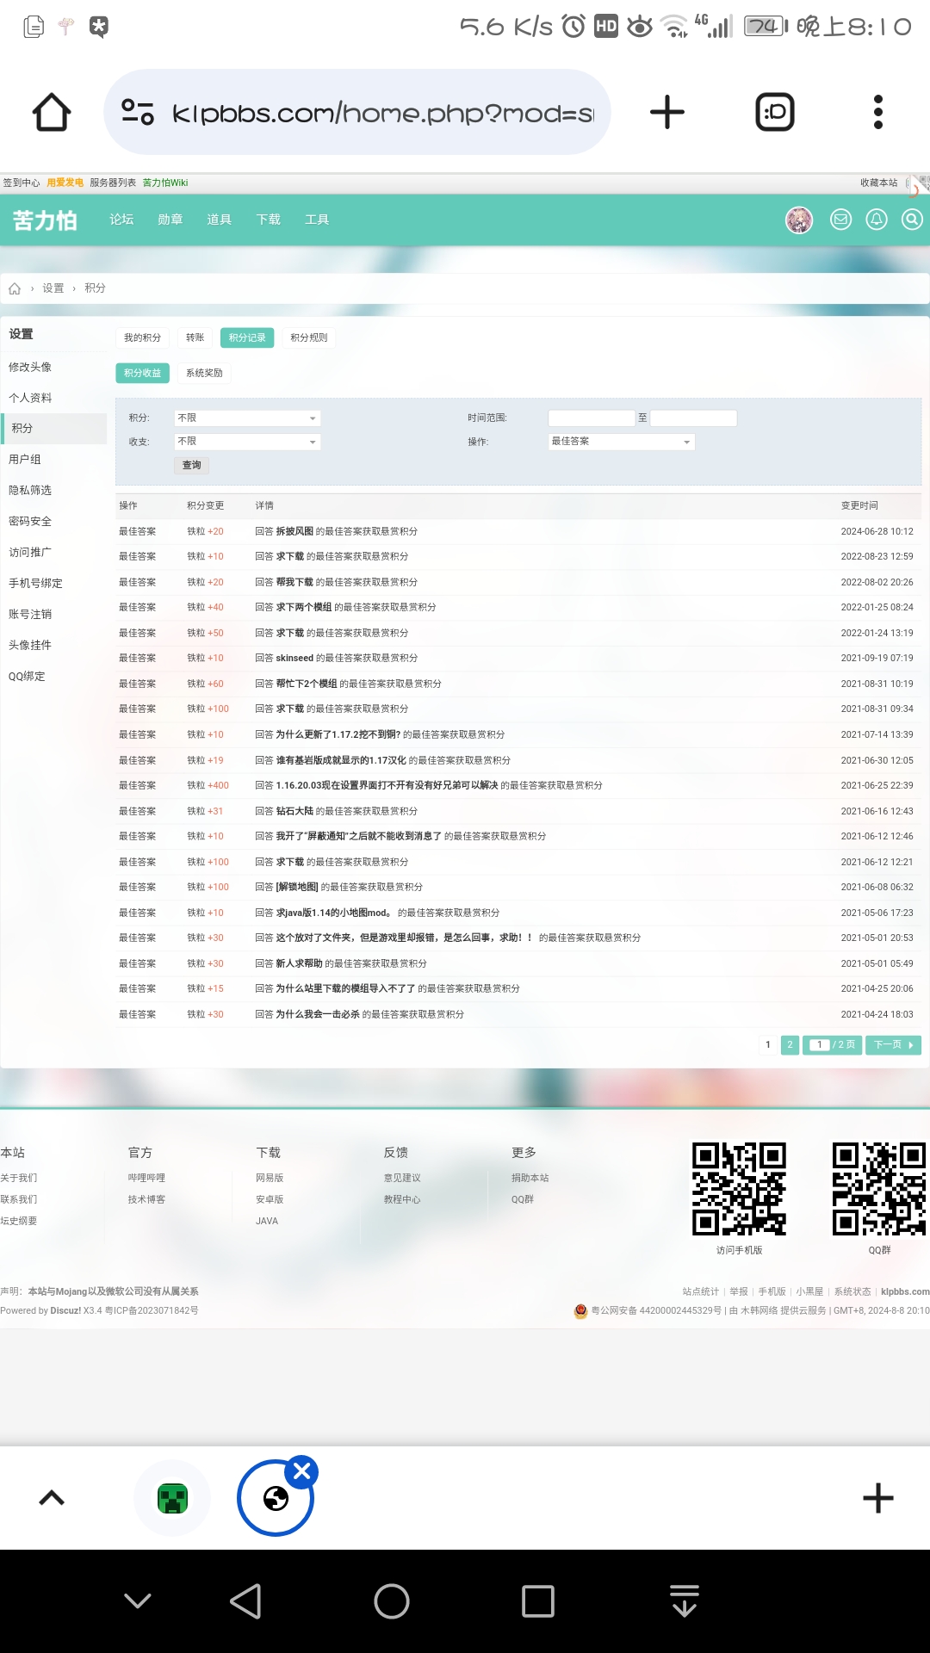
Task: Open 勋章 in the top navigation
Action: (170, 220)
